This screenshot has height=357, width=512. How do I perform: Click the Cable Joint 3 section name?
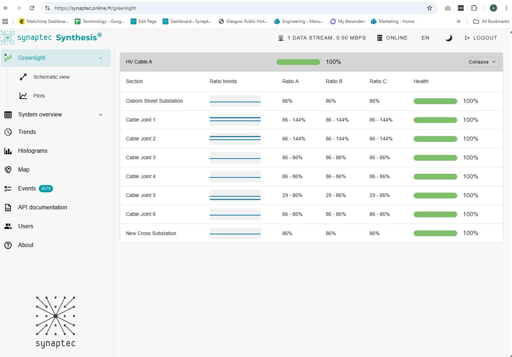click(x=141, y=158)
